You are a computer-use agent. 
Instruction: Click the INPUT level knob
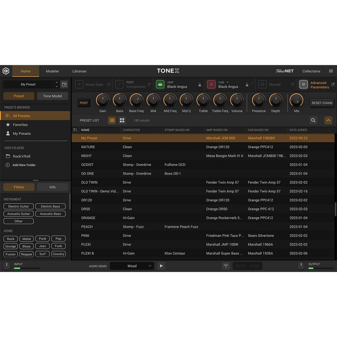[x=7, y=265]
